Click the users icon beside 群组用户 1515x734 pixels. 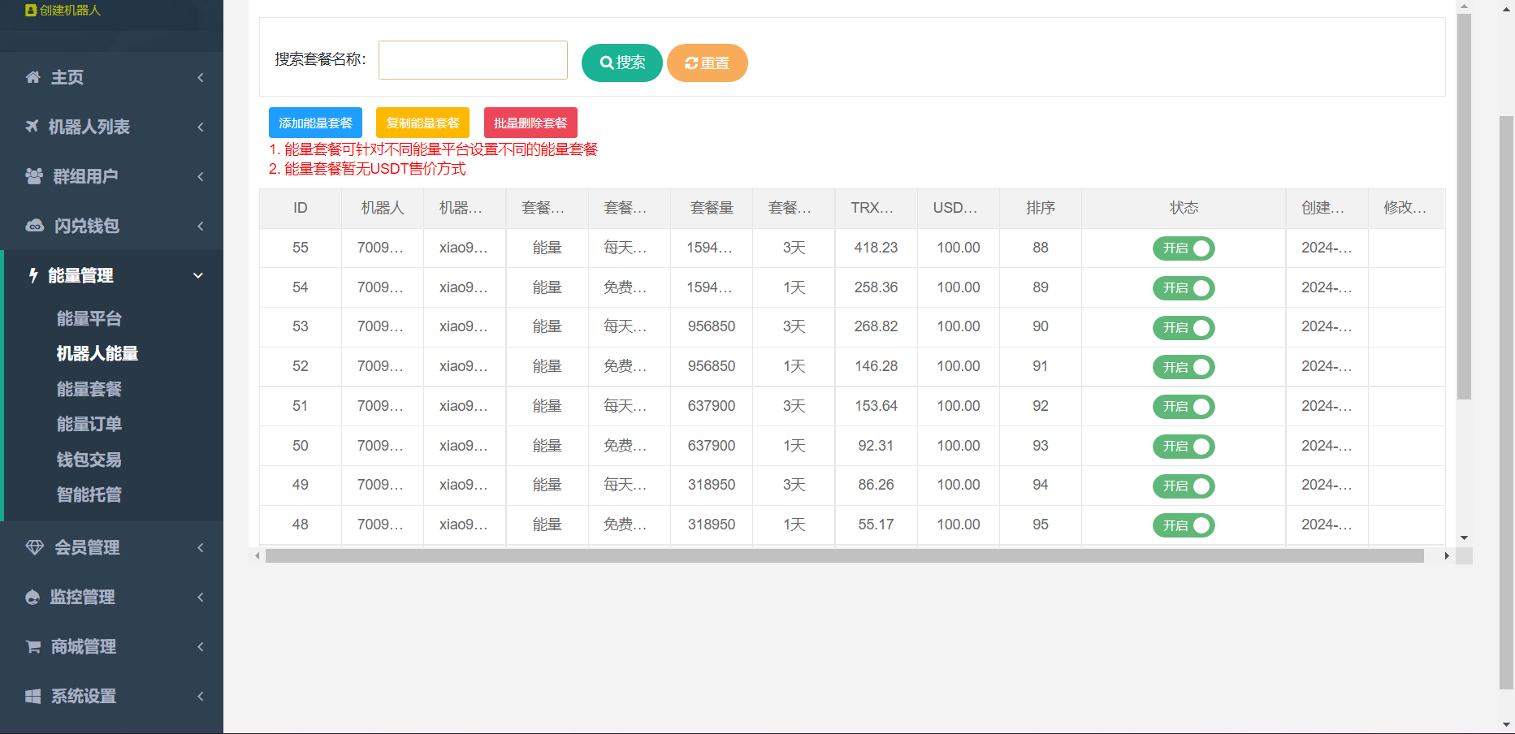34,176
